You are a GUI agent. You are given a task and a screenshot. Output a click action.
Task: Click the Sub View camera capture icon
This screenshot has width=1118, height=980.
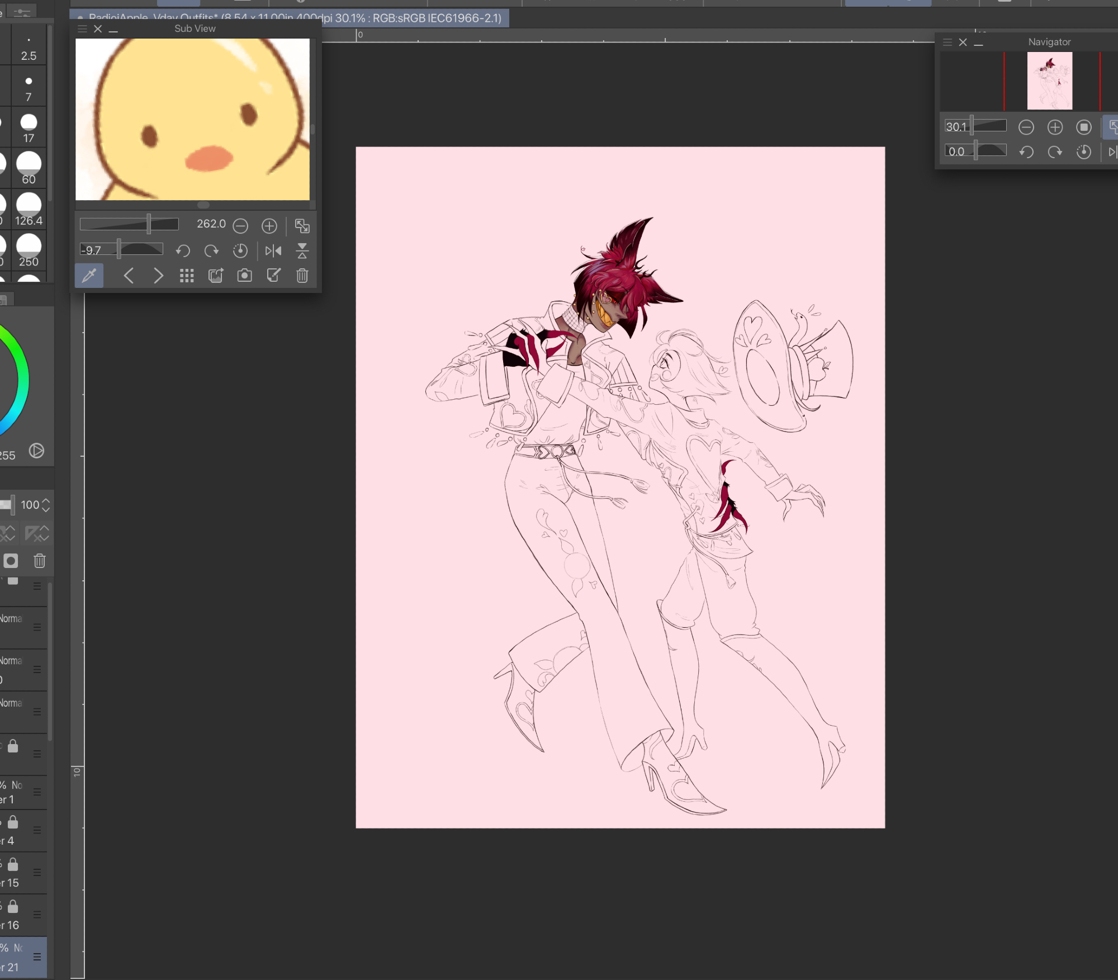coord(244,276)
